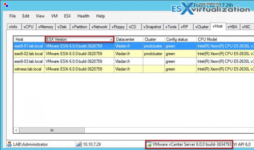The width and height of the screenshot is (254, 150).
Task: Switch to the vRP tab
Action: (x=186, y=27)
